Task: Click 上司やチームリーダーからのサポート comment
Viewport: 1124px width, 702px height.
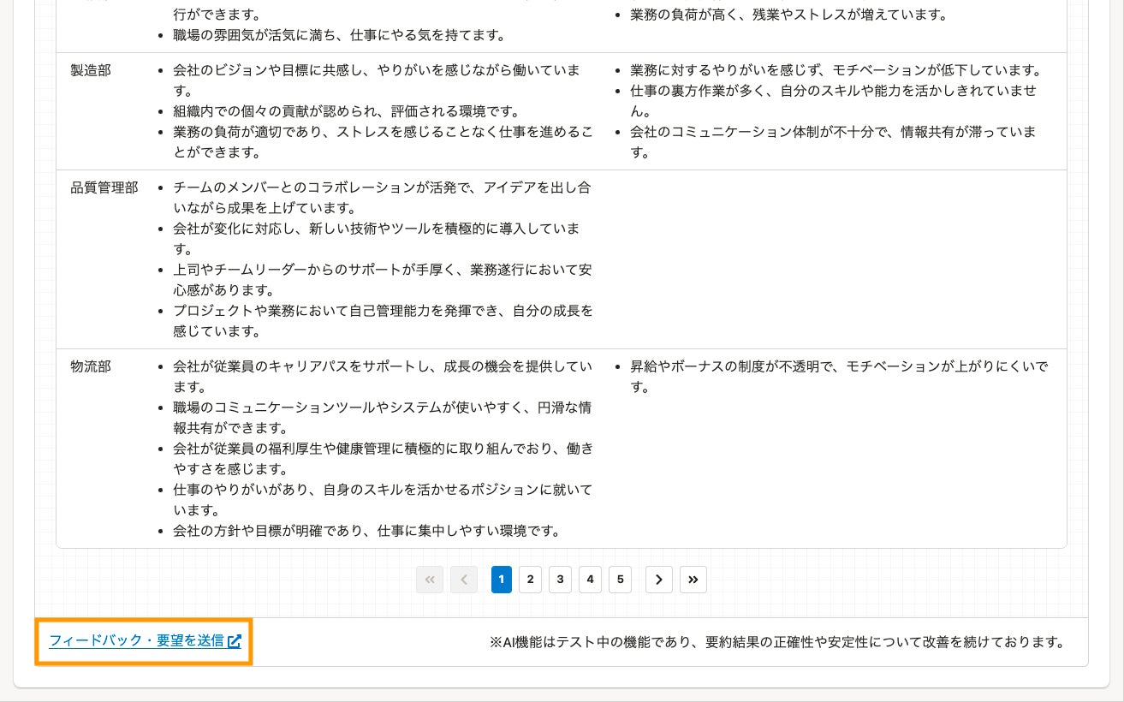Action: pyautogui.click(x=383, y=280)
